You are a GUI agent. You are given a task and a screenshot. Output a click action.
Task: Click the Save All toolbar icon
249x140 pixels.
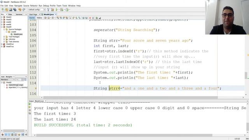15,10
